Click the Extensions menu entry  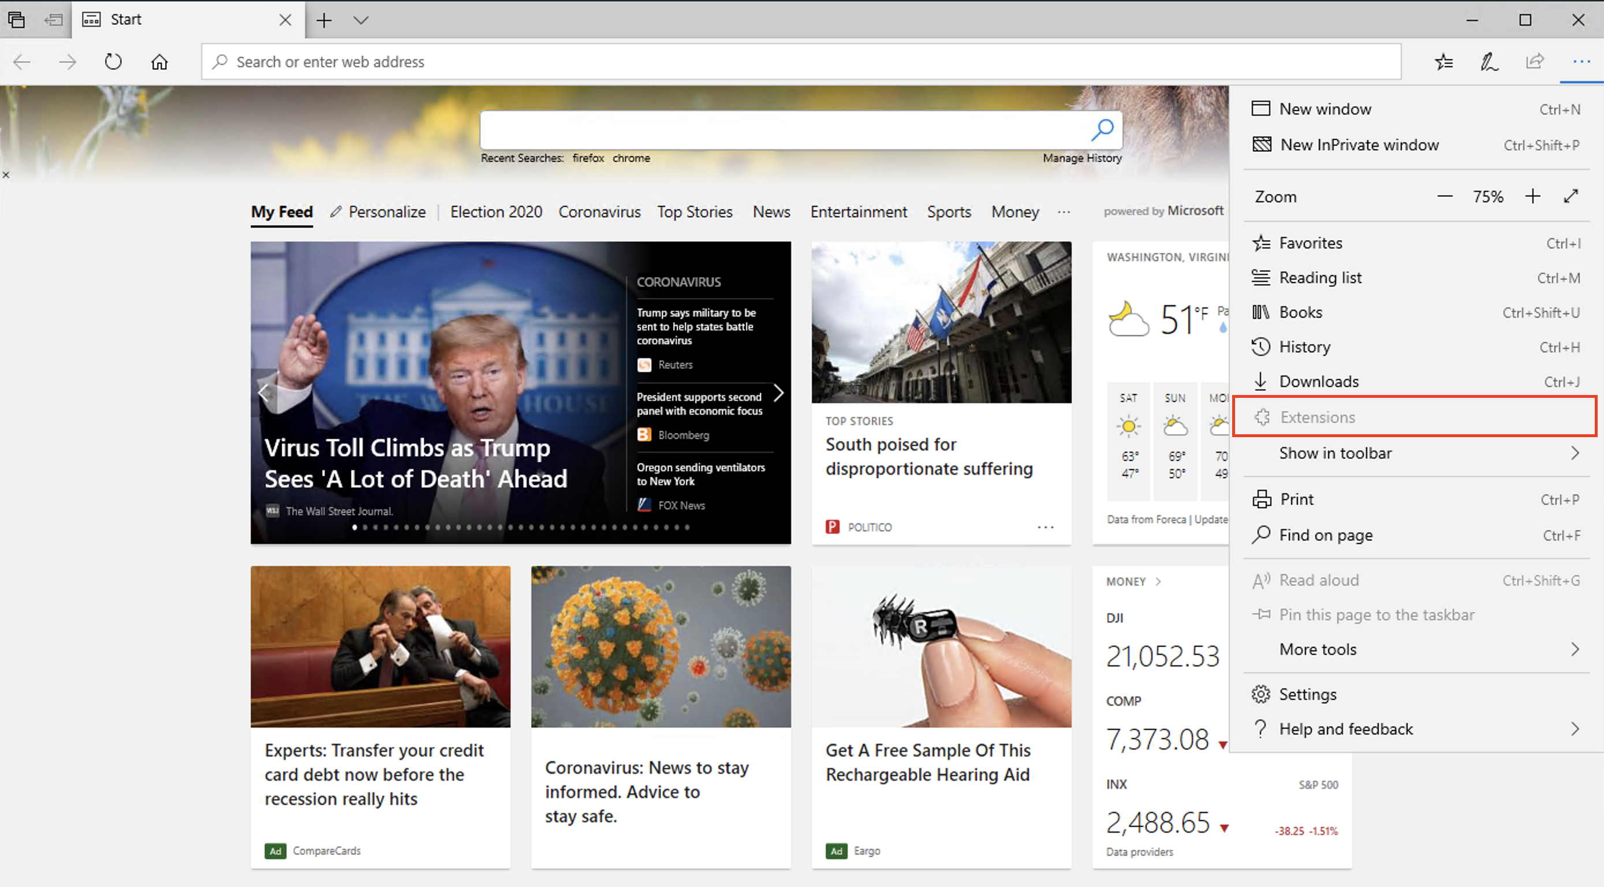click(x=1415, y=417)
